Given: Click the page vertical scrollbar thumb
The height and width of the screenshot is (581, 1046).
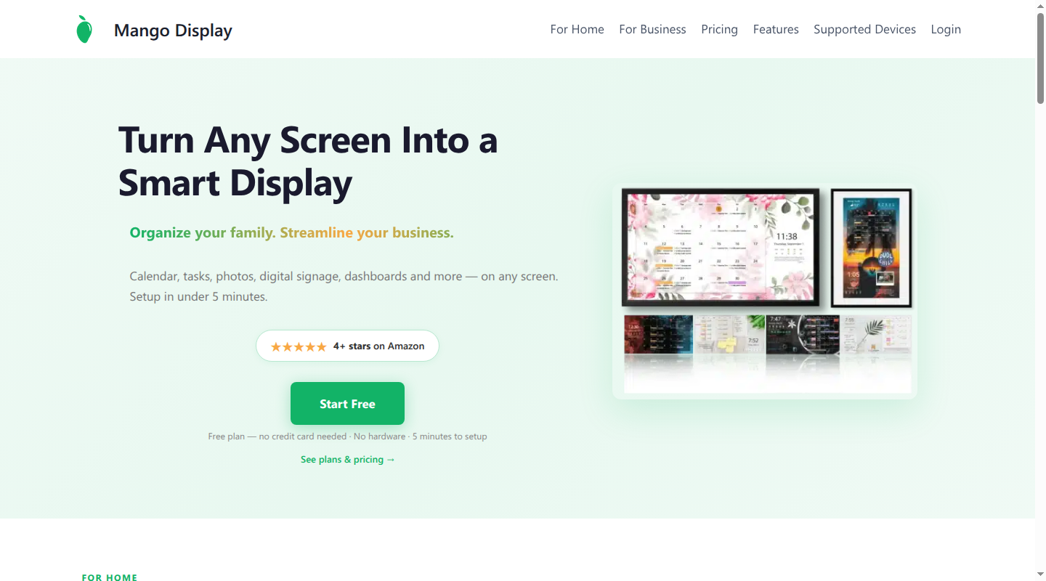Looking at the screenshot, I should point(1040,58).
